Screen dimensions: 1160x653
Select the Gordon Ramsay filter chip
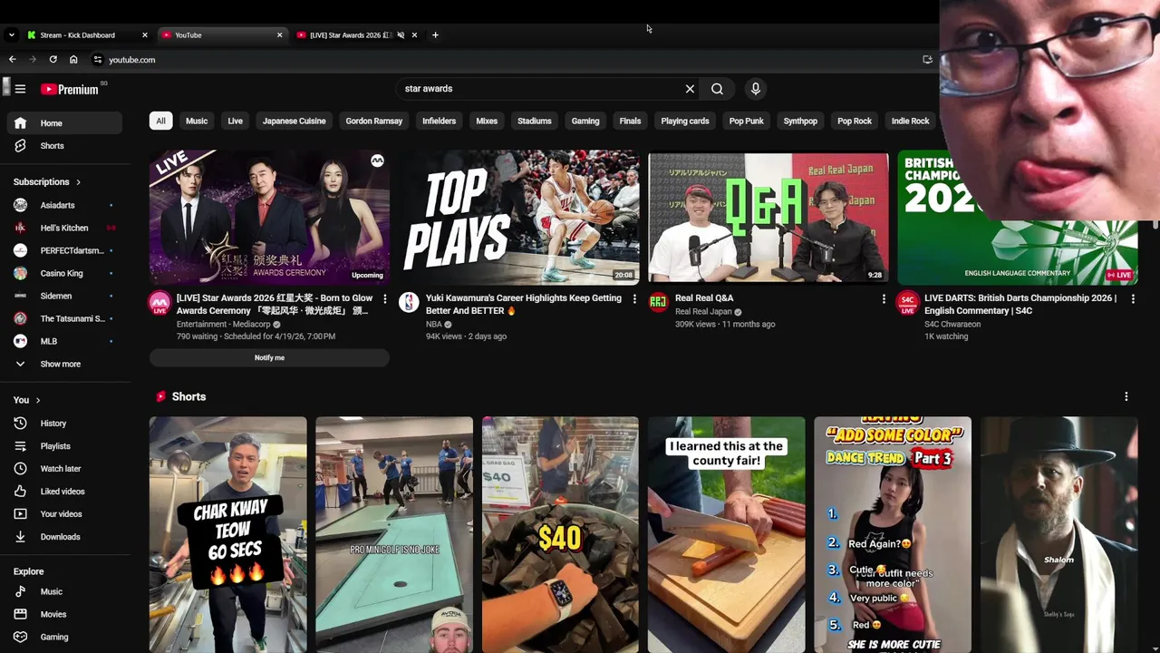point(373,121)
